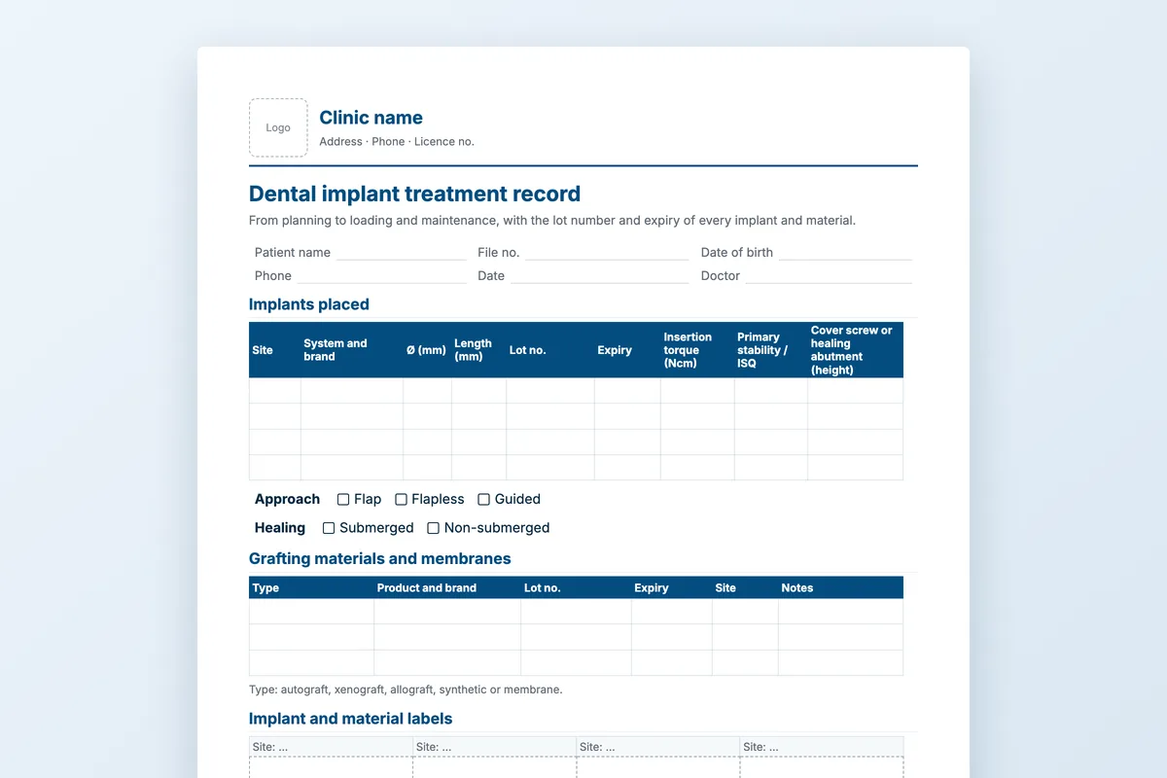1167x778 pixels.
Task: Click the 'Healing' label
Action: click(280, 528)
